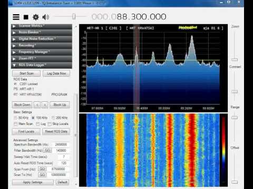
Task: Maximize the SDR# window
Action: [229, 2]
